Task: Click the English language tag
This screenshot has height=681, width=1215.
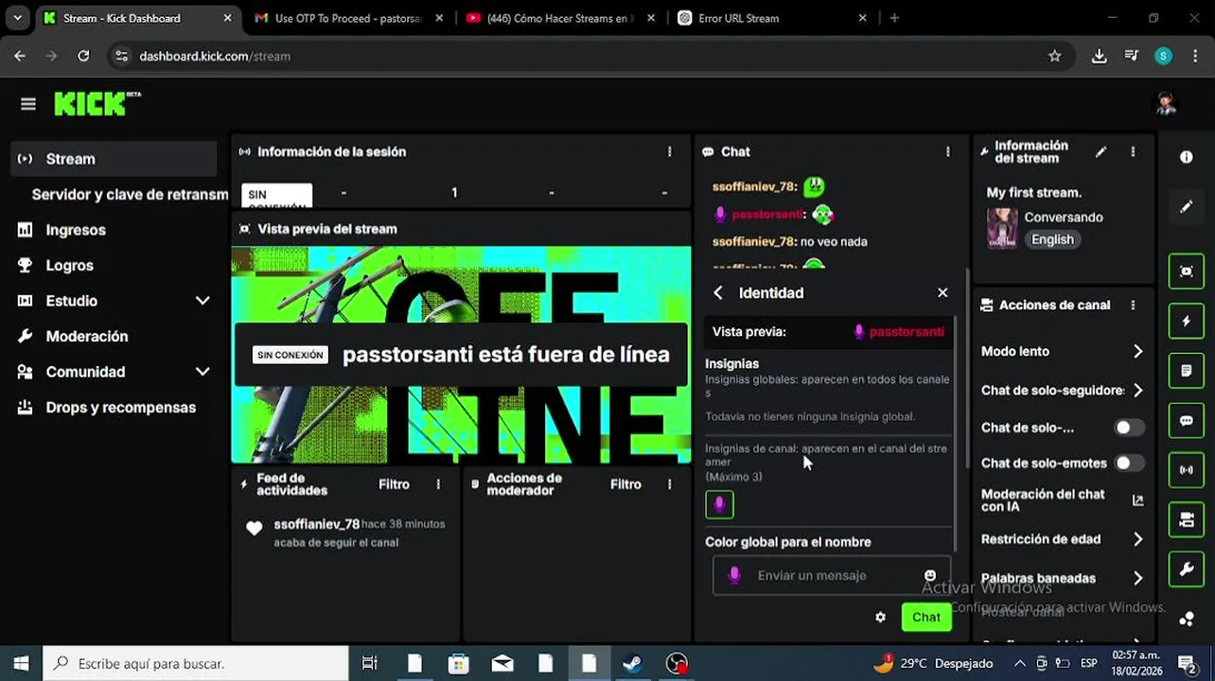Action: coord(1052,239)
